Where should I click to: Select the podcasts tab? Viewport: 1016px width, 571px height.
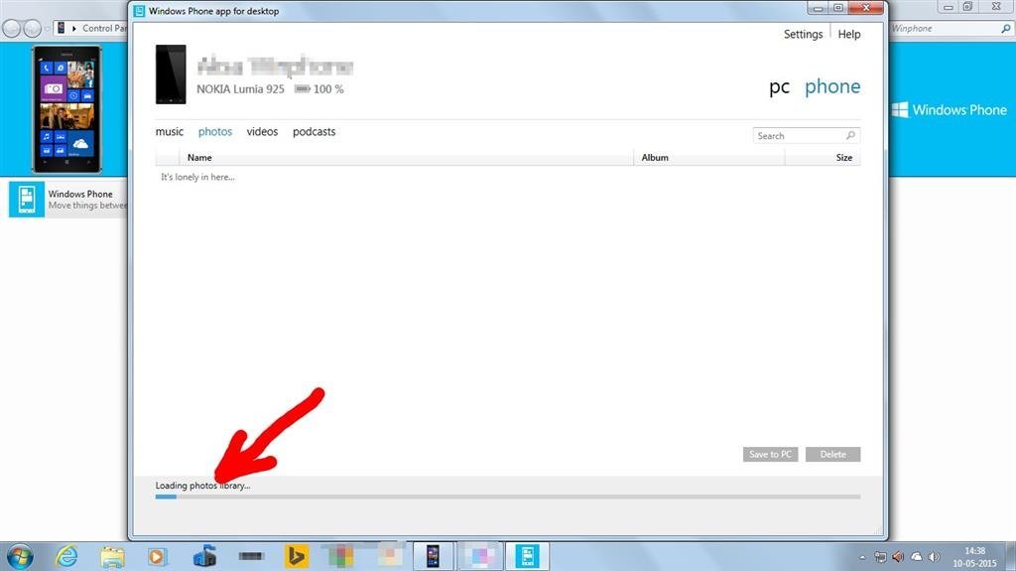click(x=314, y=132)
